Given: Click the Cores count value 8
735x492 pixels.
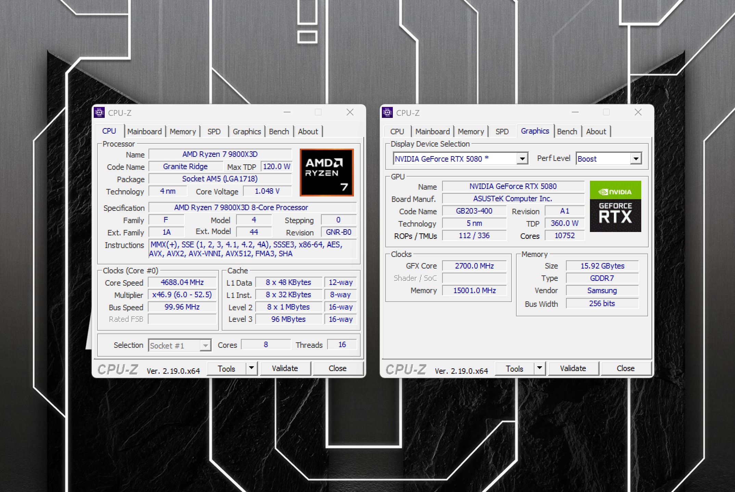Looking at the screenshot, I should 266,345.
